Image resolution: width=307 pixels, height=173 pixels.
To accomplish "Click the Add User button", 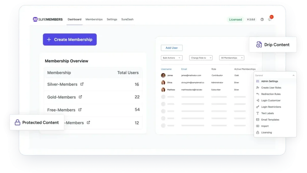I will pos(172,48).
